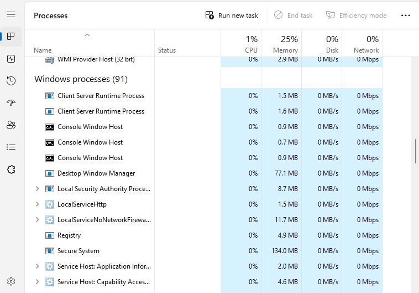Open the App history sidebar icon

tap(11, 81)
